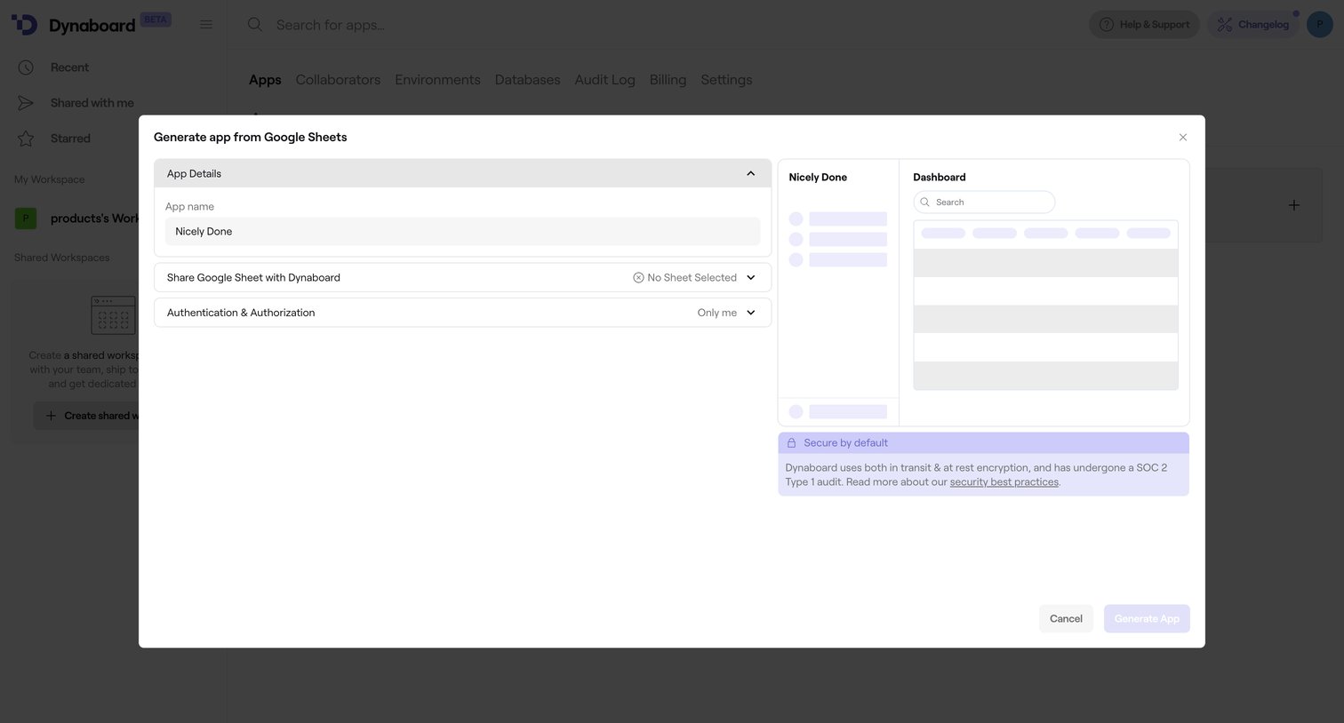Click the Shared with me paper-plane icon
The width and height of the screenshot is (1344, 723).
[26, 103]
